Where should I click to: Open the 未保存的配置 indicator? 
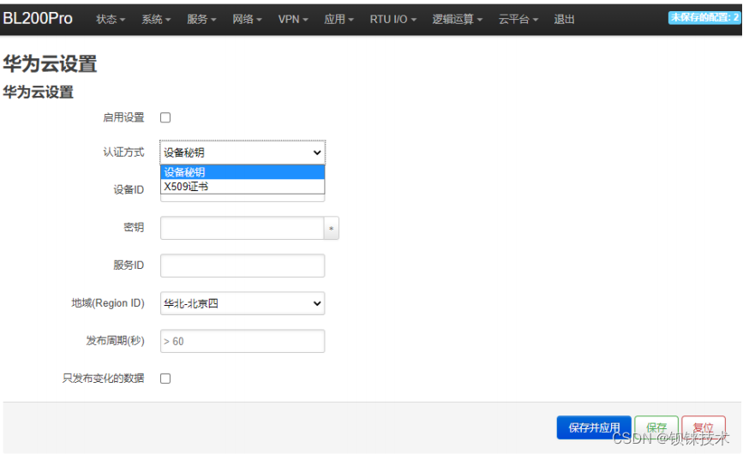pos(704,17)
